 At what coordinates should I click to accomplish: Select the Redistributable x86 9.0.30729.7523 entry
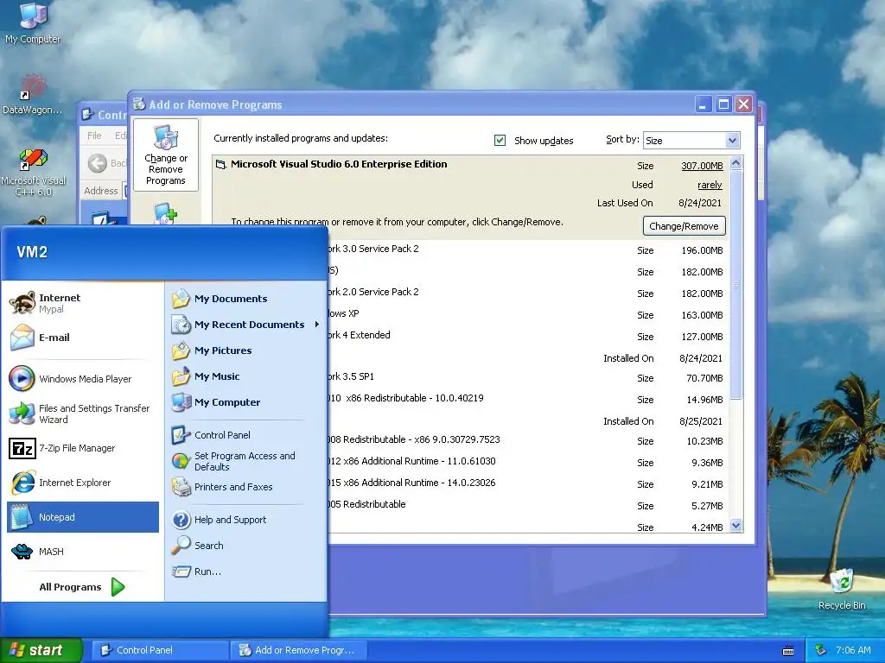click(x=528, y=439)
